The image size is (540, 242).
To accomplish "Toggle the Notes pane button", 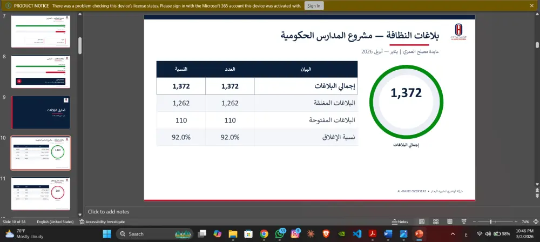I will coord(400,221).
